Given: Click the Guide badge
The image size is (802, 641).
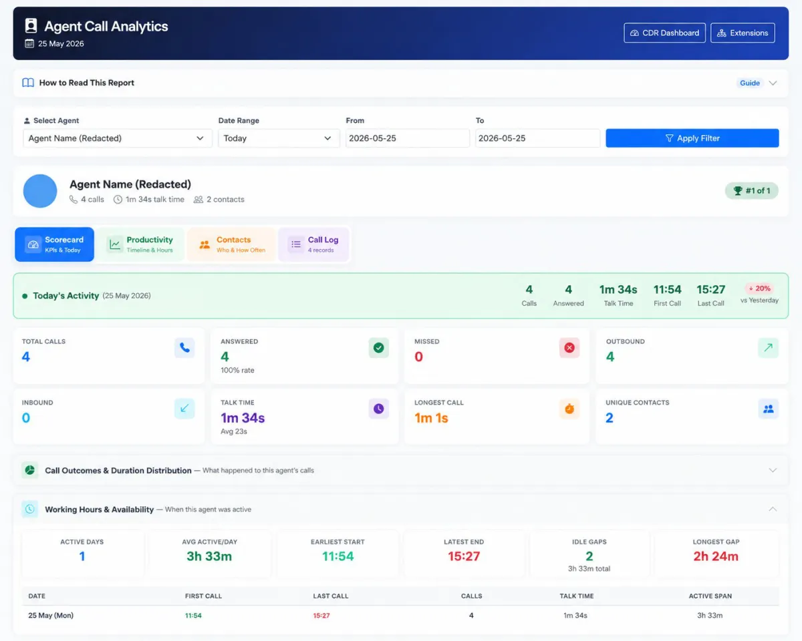Looking at the screenshot, I should tap(750, 83).
